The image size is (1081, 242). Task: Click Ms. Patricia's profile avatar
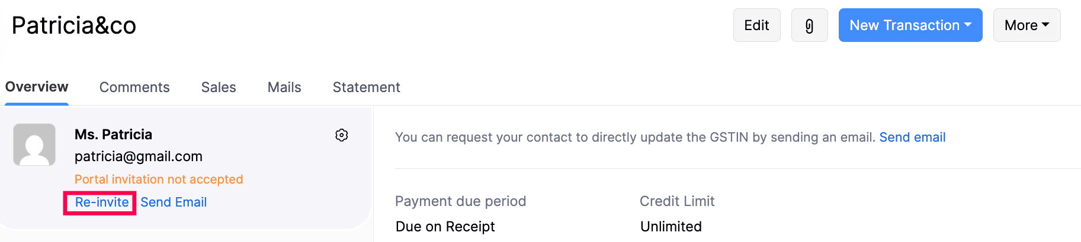click(x=34, y=145)
